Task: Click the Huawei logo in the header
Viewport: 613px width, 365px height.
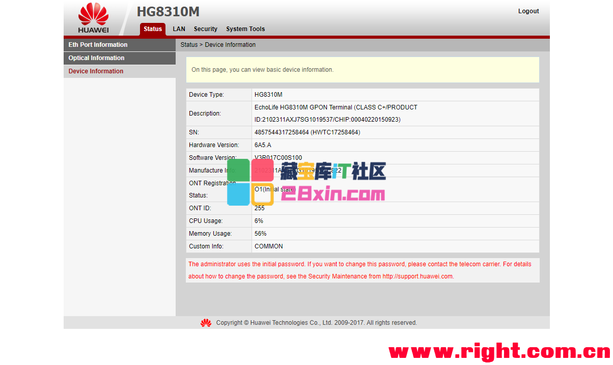Action: pyautogui.click(x=93, y=18)
